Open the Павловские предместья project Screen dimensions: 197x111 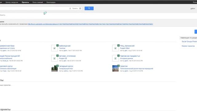coord(130,56)
